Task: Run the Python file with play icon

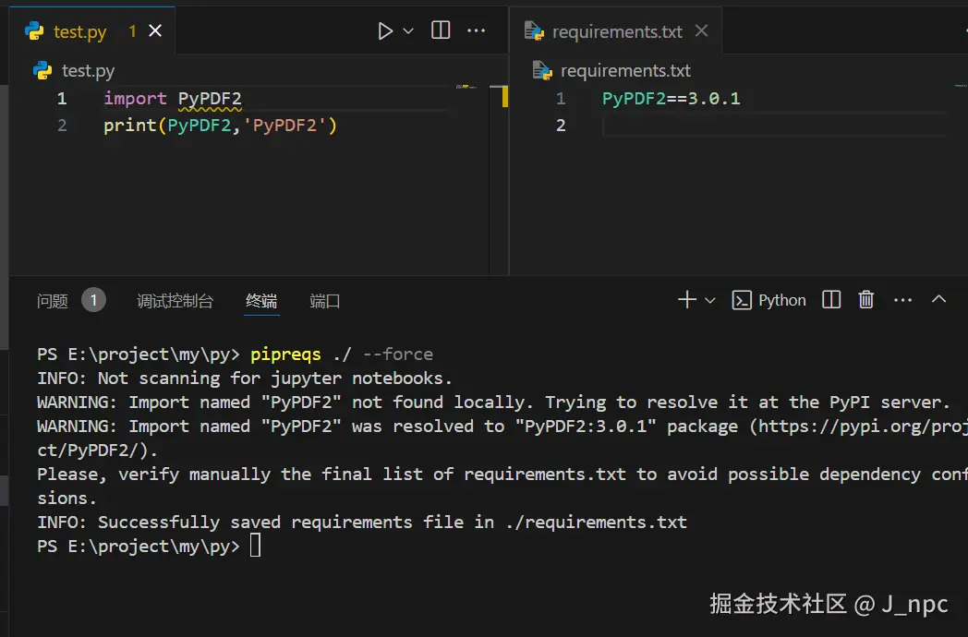Action: click(x=384, y=30)
